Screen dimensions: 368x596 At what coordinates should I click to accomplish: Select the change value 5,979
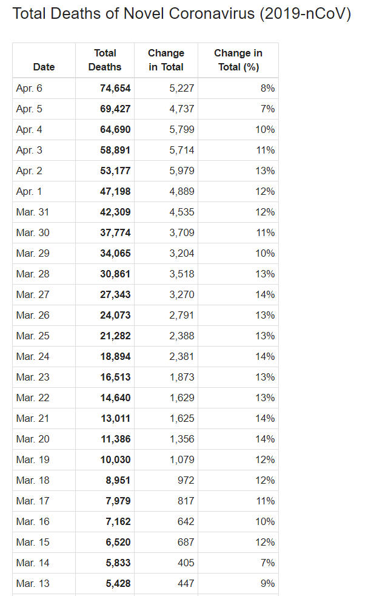(182, 171)
